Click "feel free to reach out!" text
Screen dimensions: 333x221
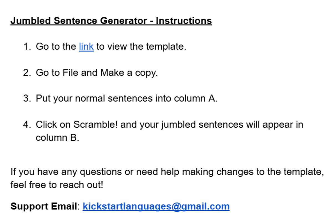tap(57, 185)
